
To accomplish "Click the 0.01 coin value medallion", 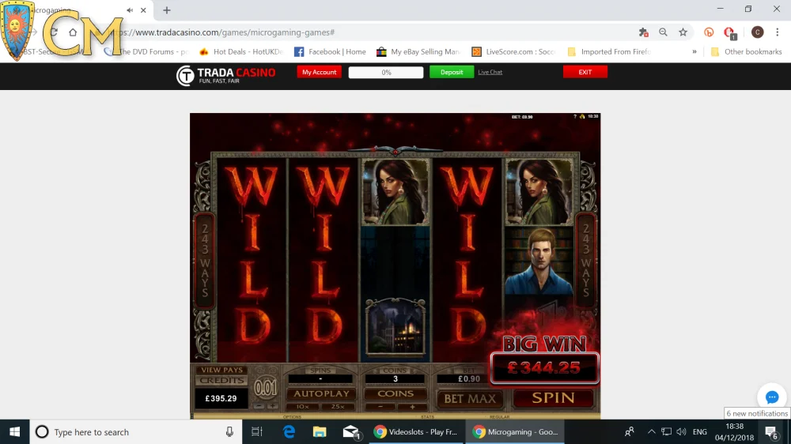I will [265, 388].
